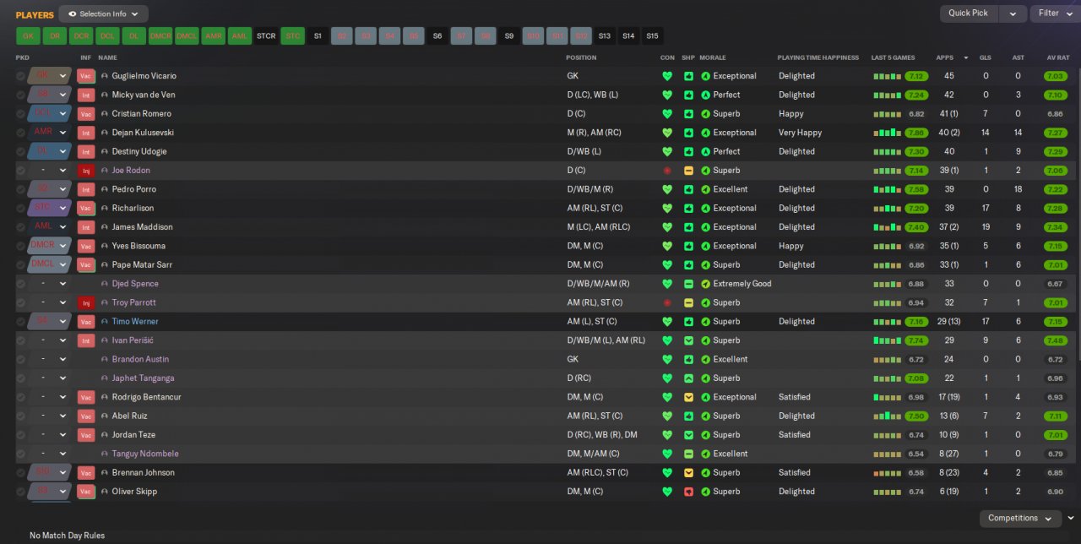Open the Selection Info dropdown
The width and height of the screenshot is (1081, 544).
tap(104, 14)
